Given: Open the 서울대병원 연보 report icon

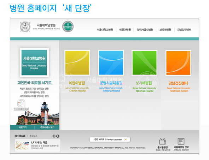Looking at the screenshot, I should point(181,141).
